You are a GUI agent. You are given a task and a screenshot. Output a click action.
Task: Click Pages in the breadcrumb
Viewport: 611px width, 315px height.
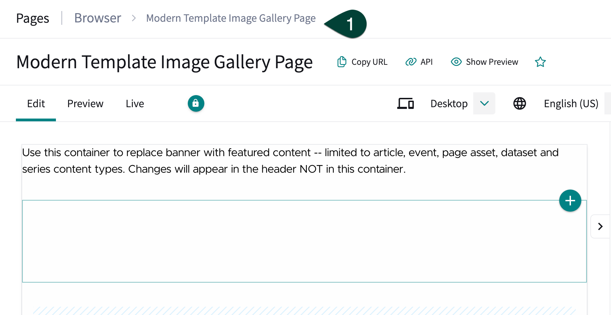pyautogui.click(x=32, y=18)
